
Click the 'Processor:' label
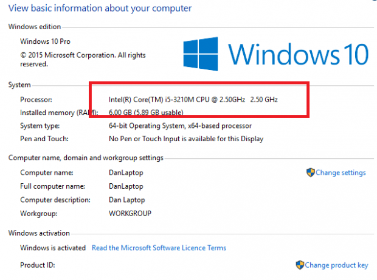coord(36,100)
